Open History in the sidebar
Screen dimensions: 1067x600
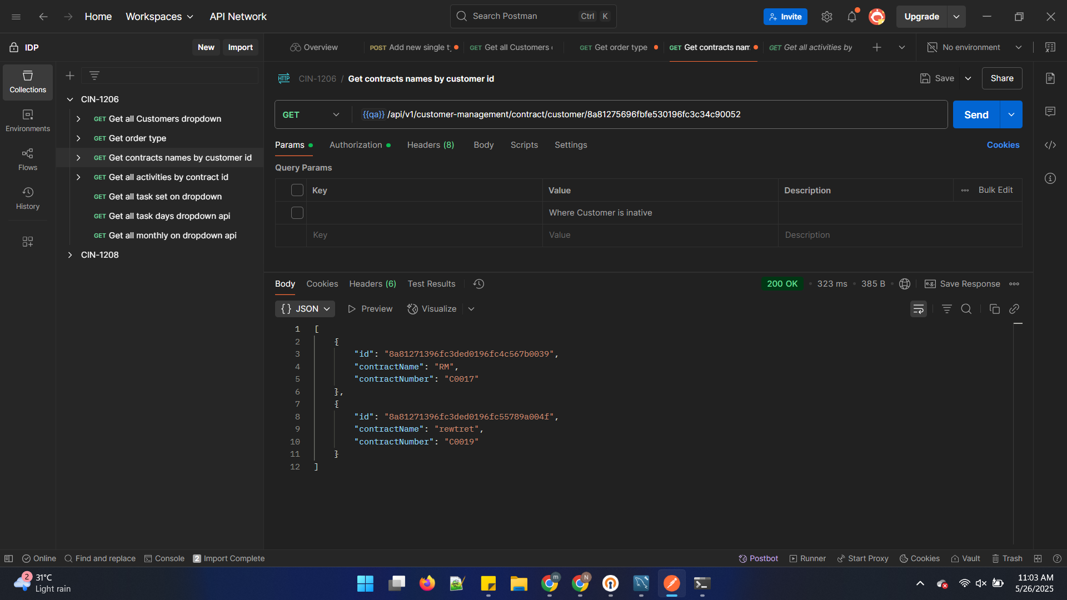click(x=28, y=198)
